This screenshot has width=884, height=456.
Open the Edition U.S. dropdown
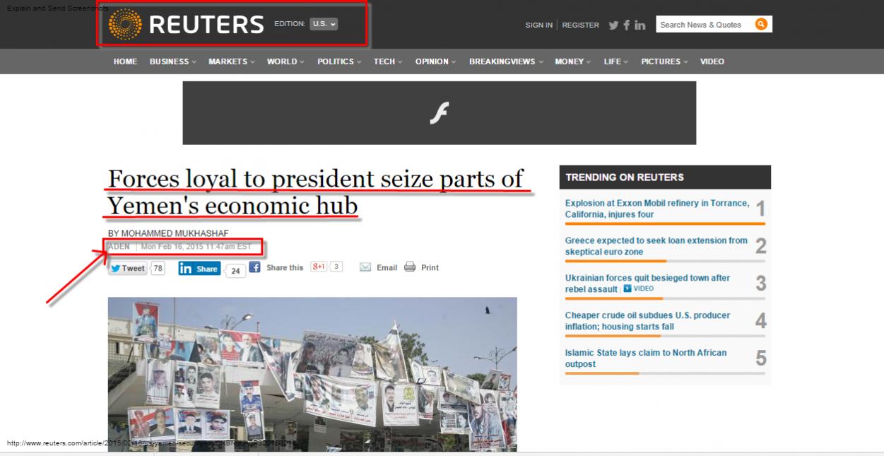pyautogui.click(x=324, y=23)
